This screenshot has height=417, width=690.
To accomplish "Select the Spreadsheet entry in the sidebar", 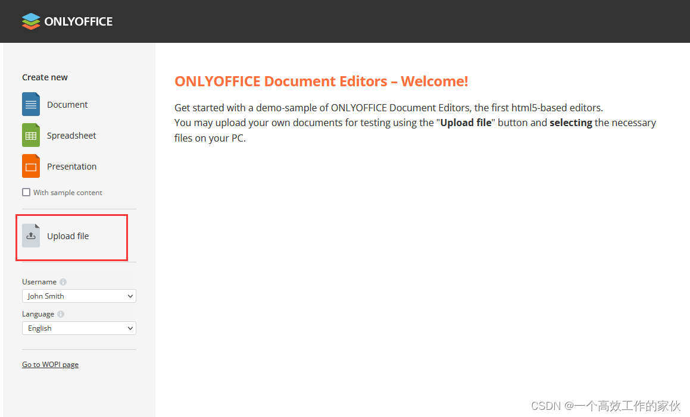I will pos(71,135).
